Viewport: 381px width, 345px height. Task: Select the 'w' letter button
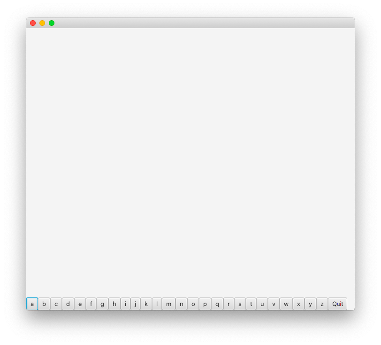coord(286,304)
